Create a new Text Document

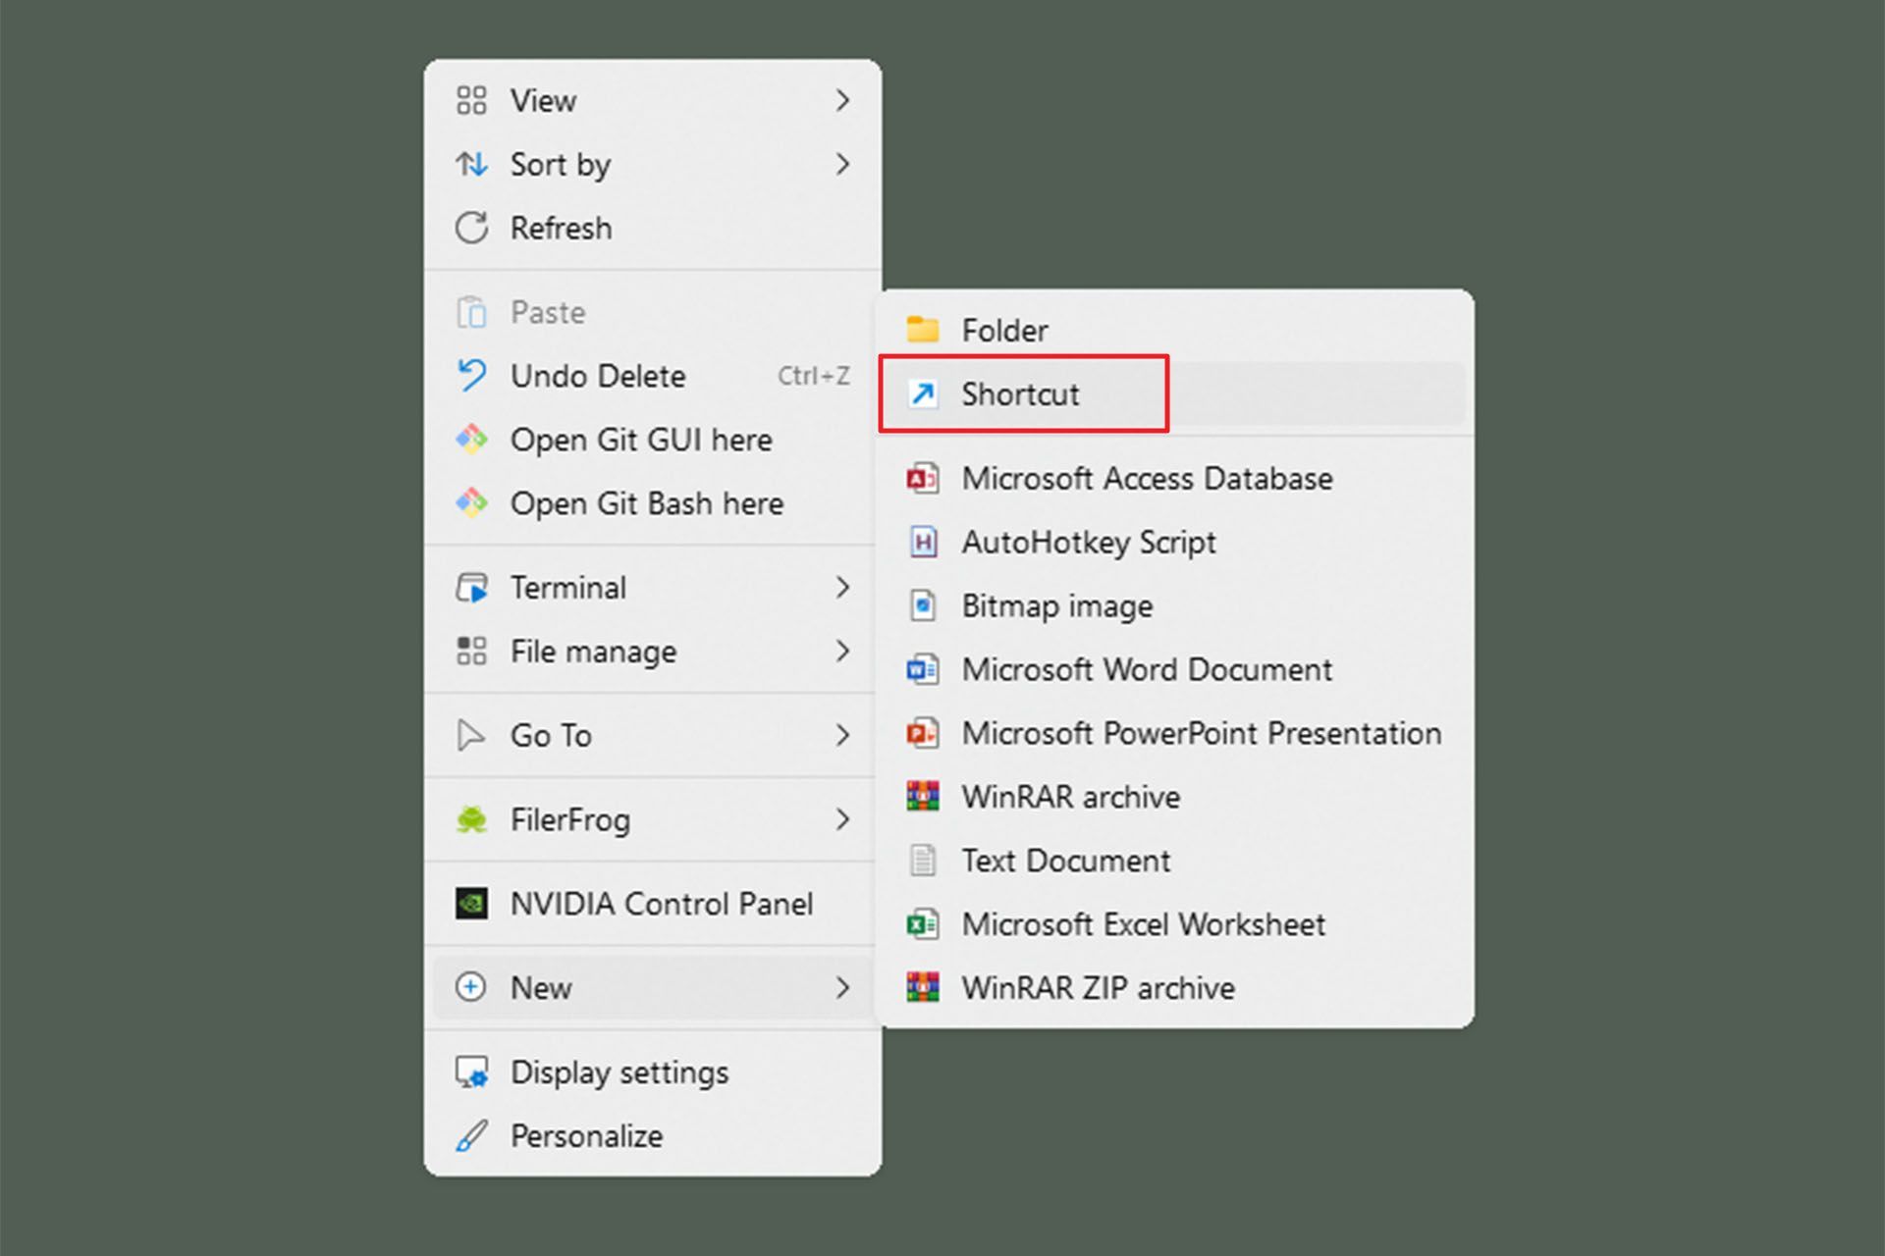click(x=1065, y=862)
